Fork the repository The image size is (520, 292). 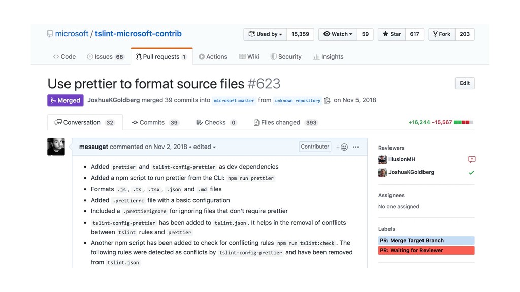point(441,34)
